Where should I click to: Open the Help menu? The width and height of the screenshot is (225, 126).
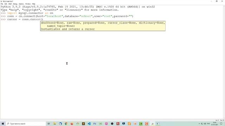[34, 4]
